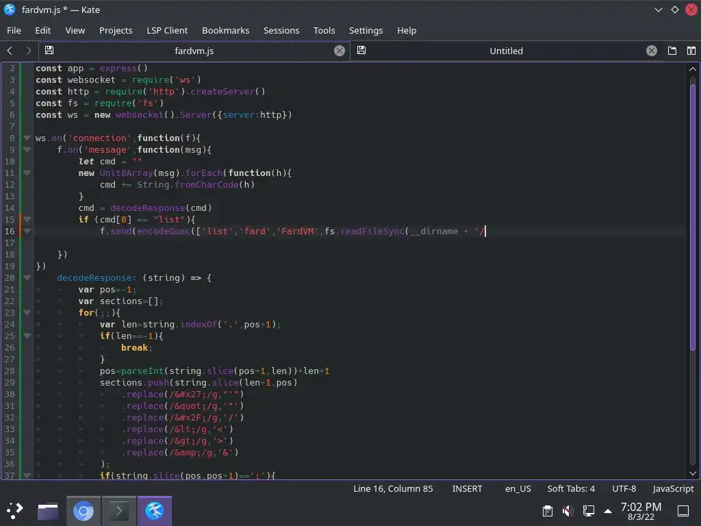Click the 'connection' string on line 8
701x526 pixels.
pyautogui.click(x=100, y=138)
